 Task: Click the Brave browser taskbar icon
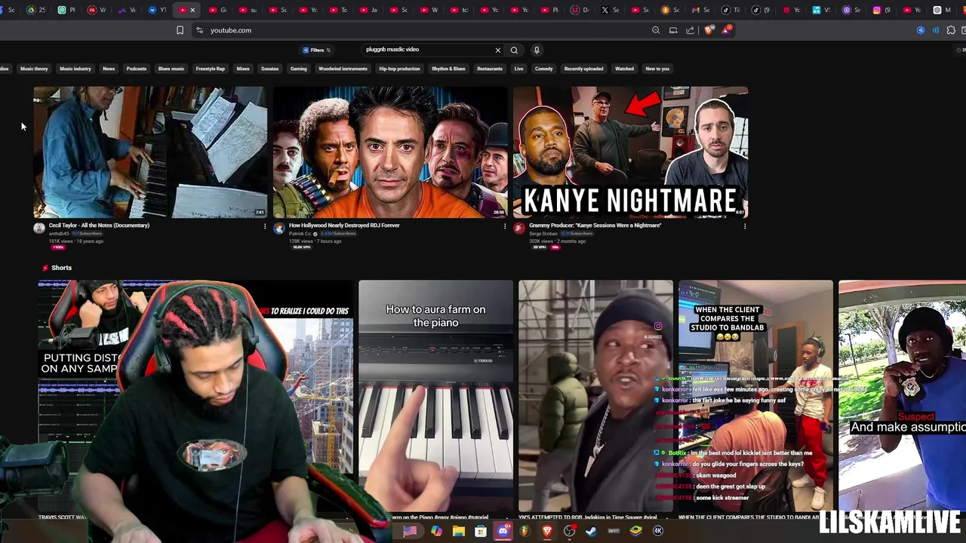pyautogui.click(x=547, y=531)
